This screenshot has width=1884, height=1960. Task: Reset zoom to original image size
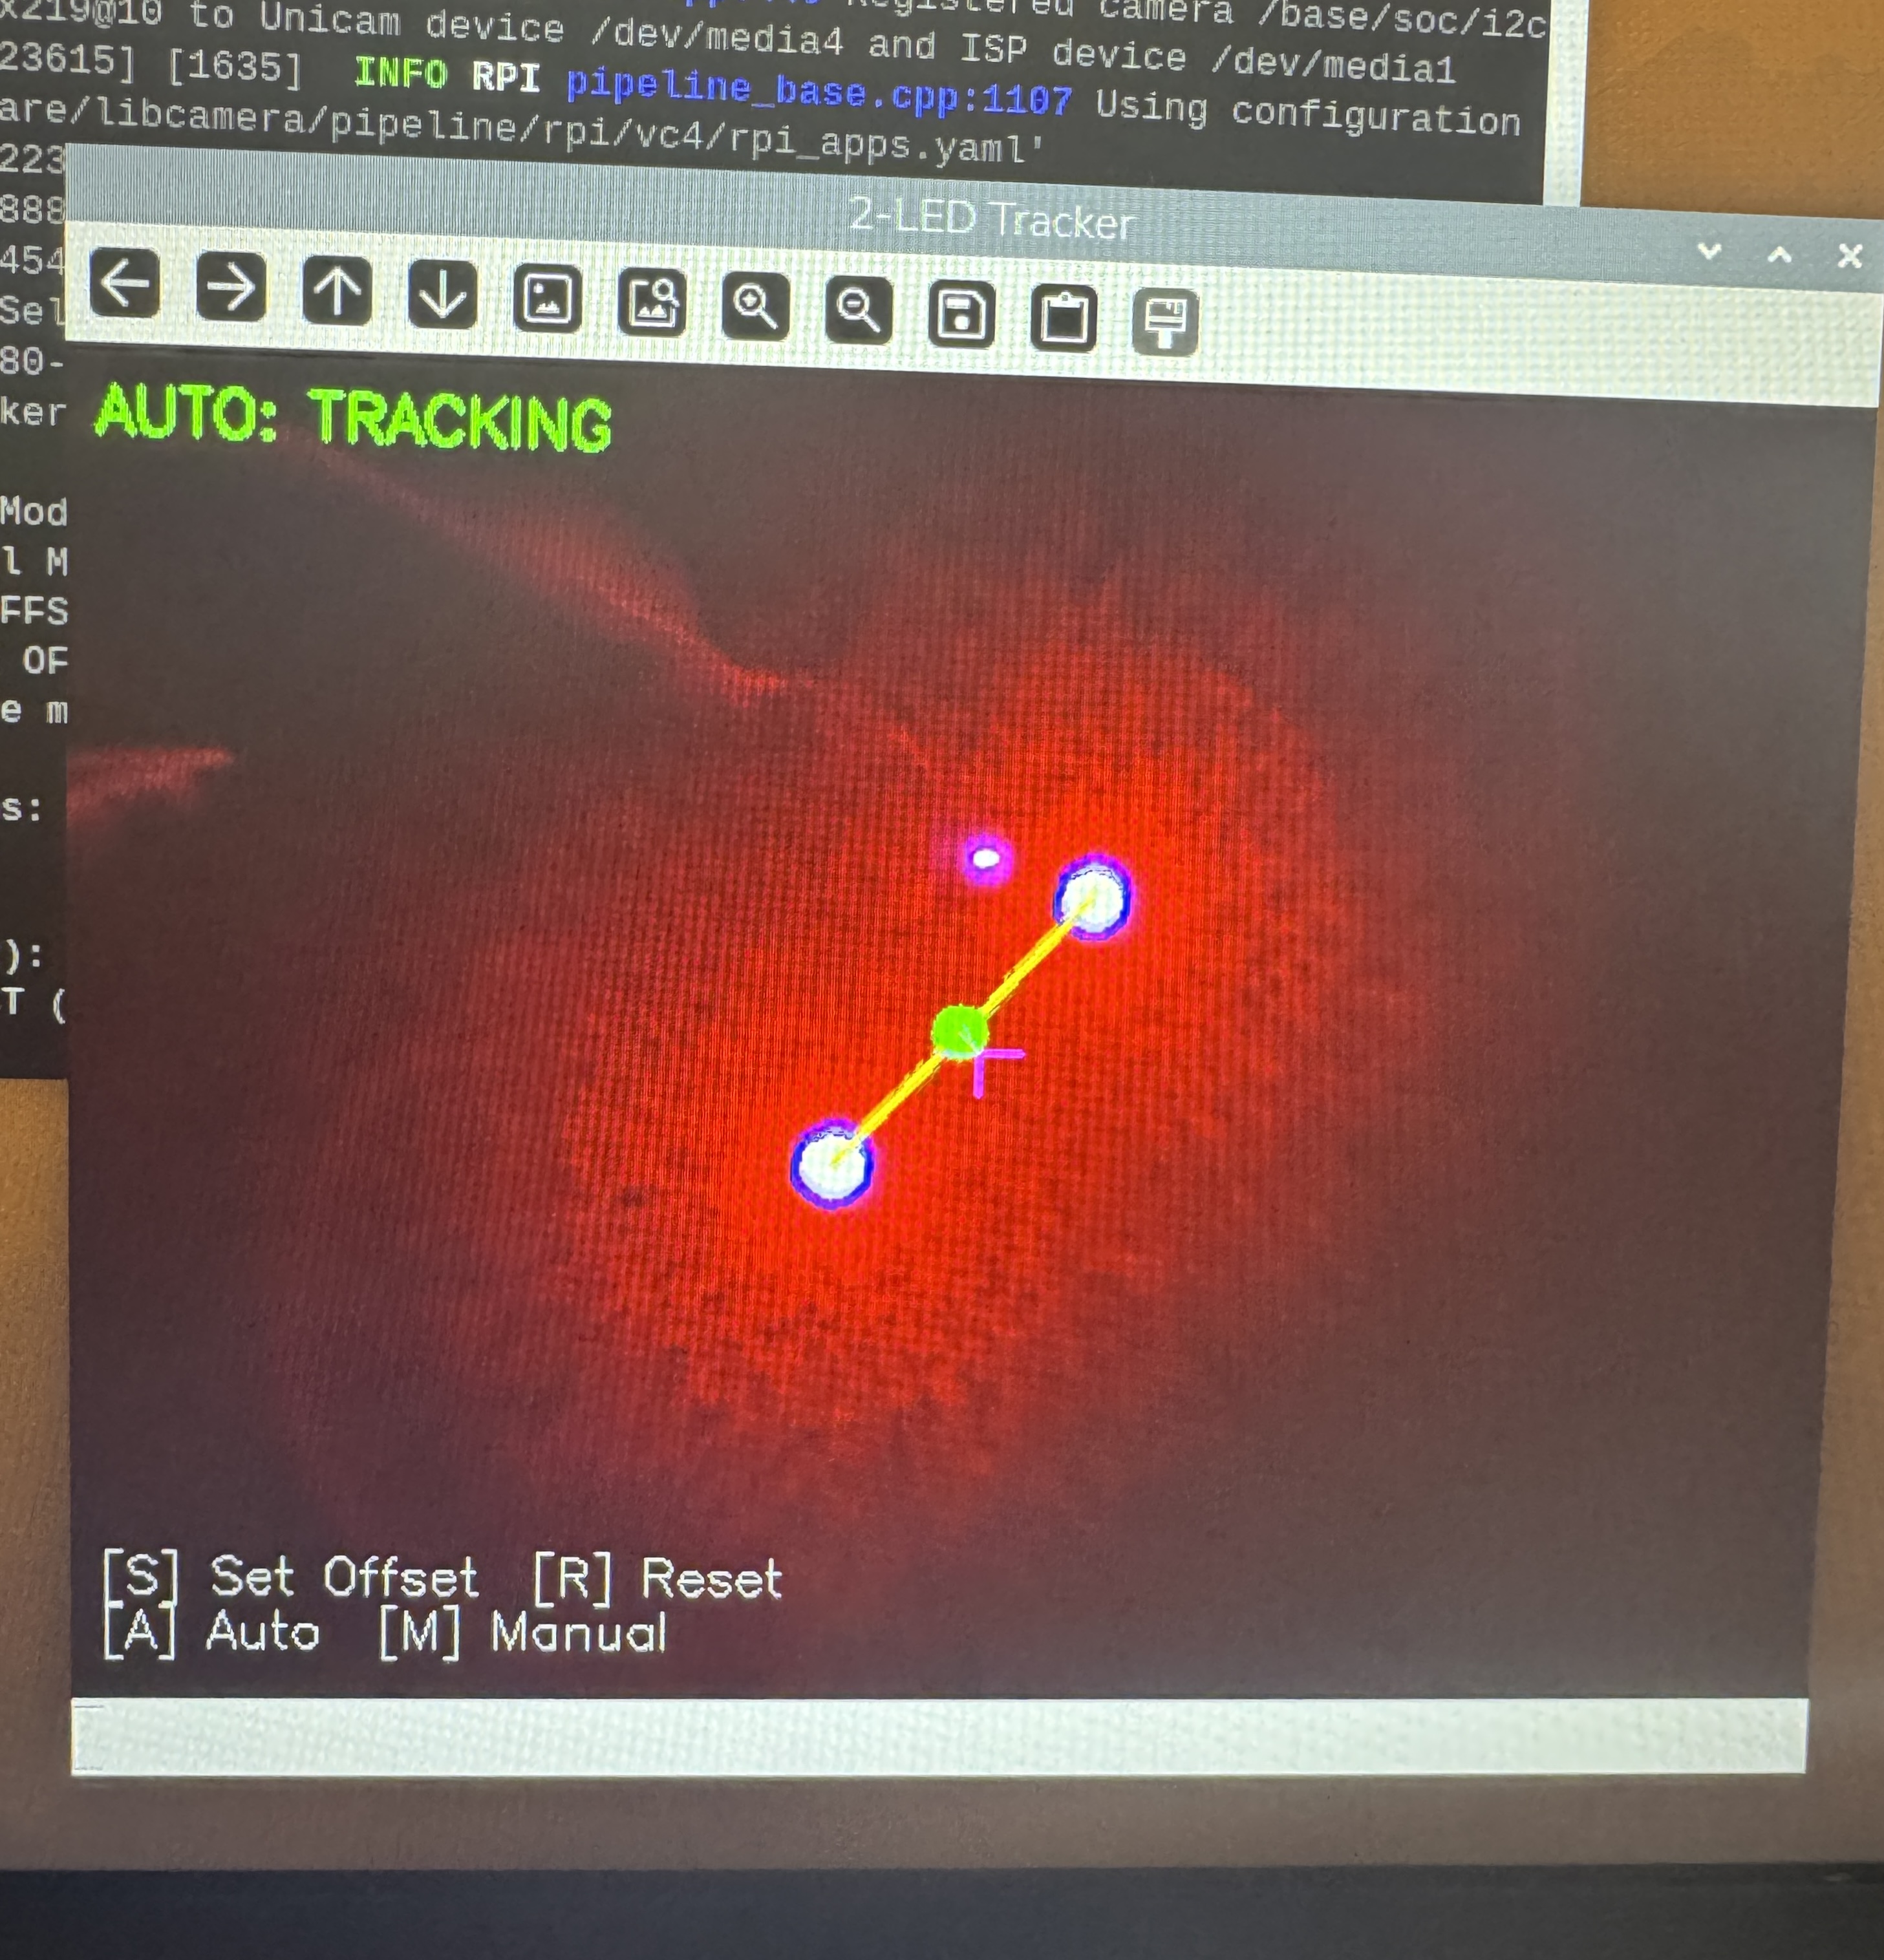pyautogui.click(x=547, y=298)
